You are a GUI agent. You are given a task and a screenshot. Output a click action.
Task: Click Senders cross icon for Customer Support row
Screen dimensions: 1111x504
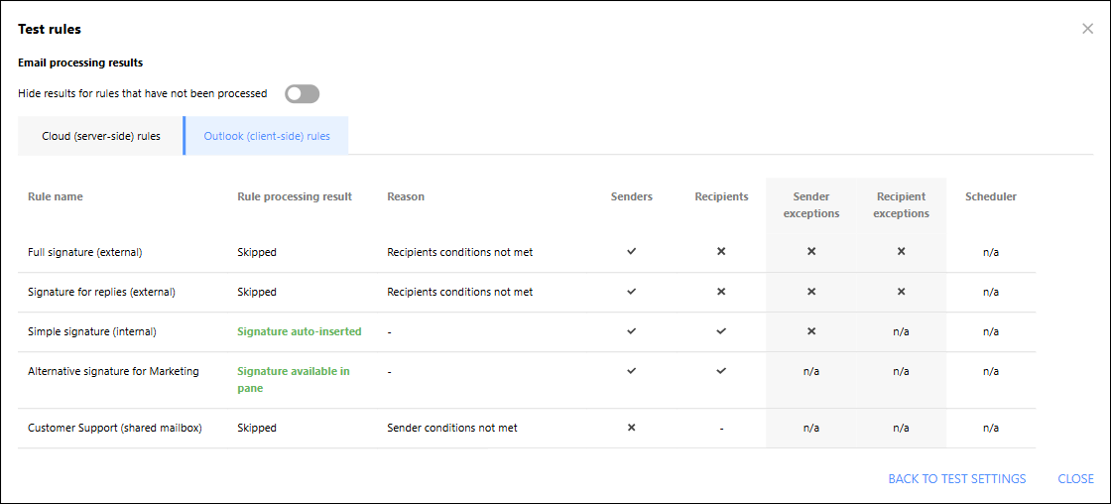[631, 428]
